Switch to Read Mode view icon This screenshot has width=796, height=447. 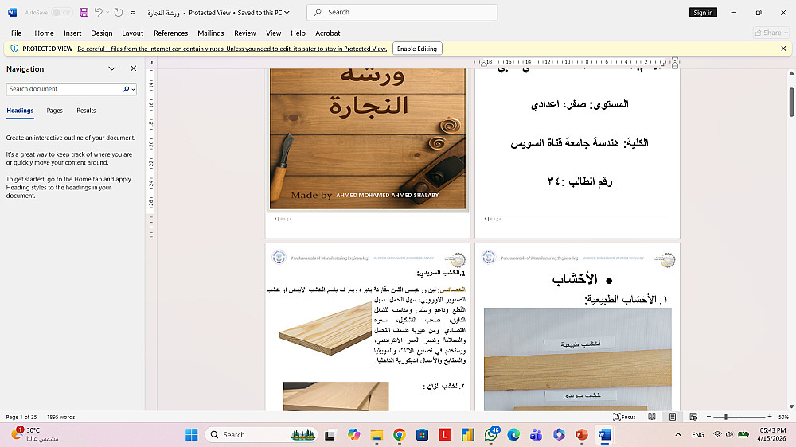tap(652, 417)
